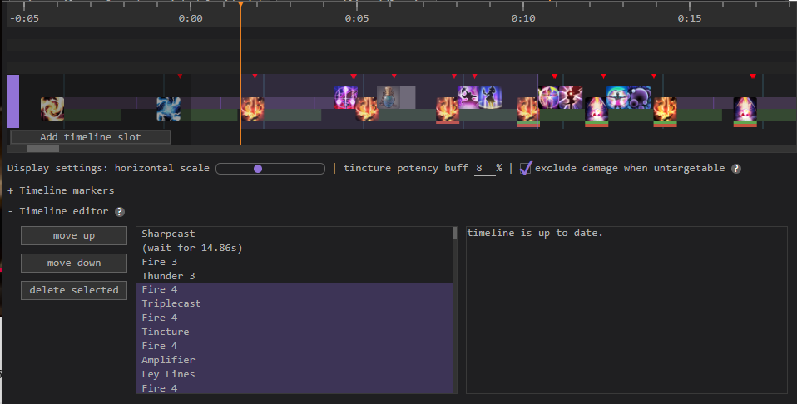Click help icon beside exclude damage option
The width and height of the screenshot is (797, 404).
736,169
